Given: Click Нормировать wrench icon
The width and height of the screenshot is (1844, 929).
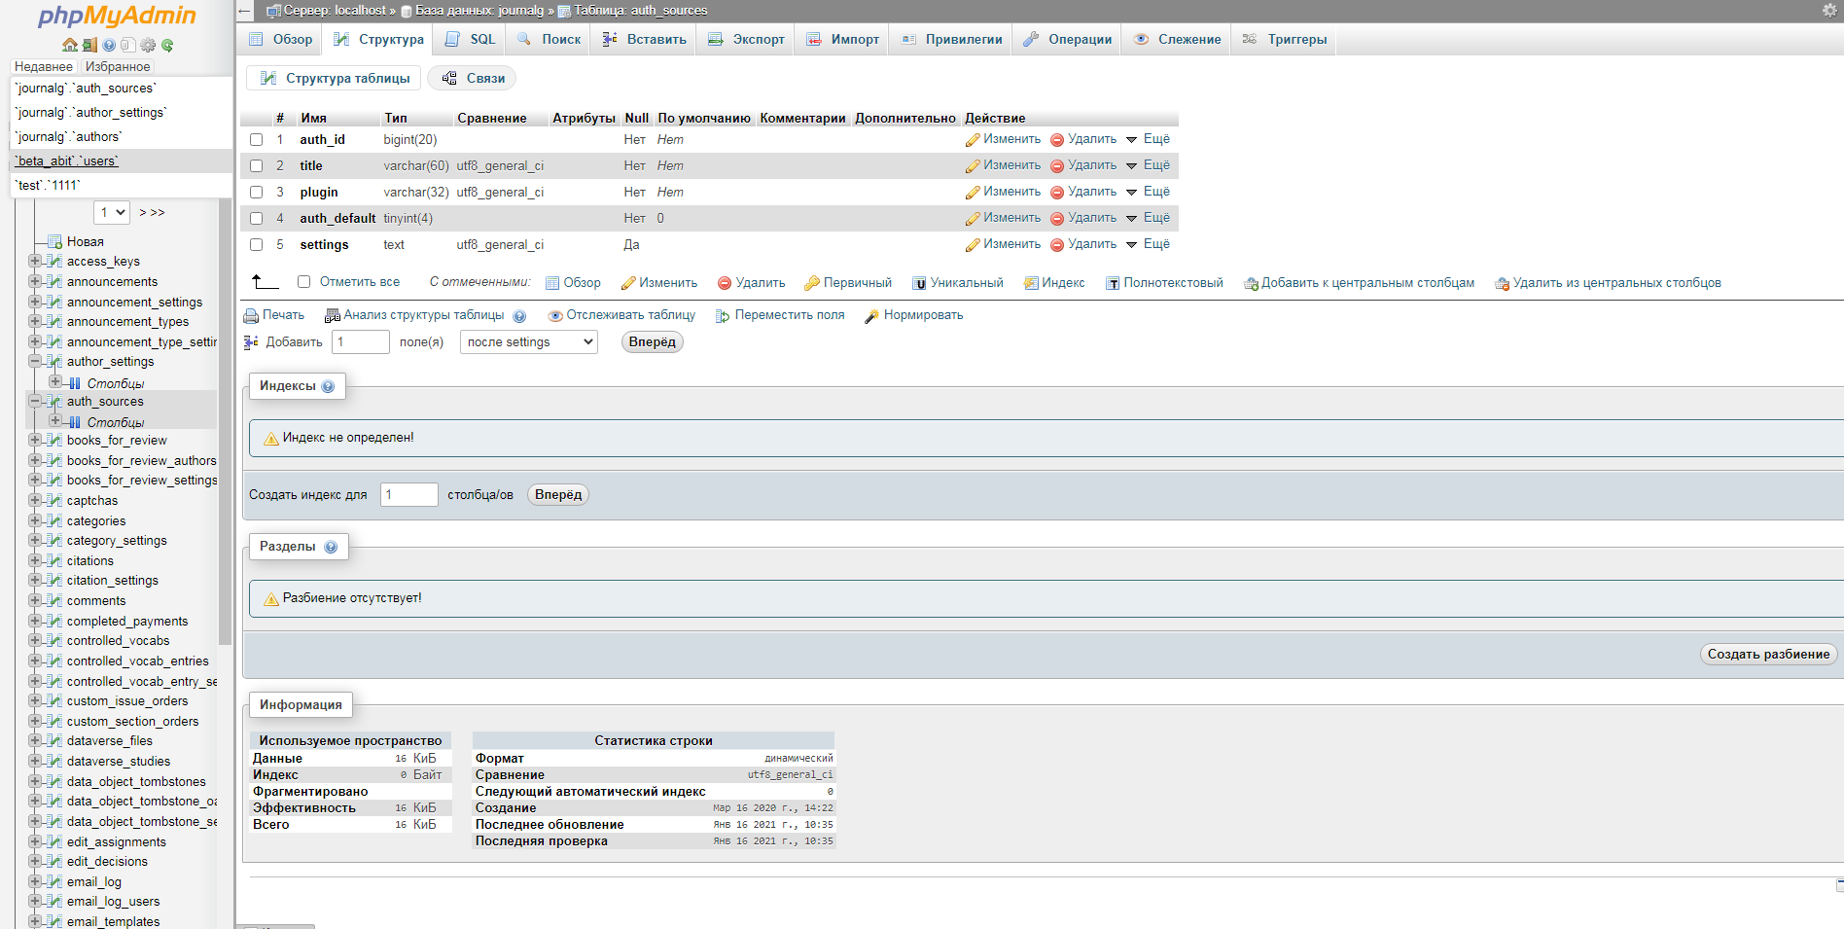Looking at the screenshot, I should tap(872, 315).
